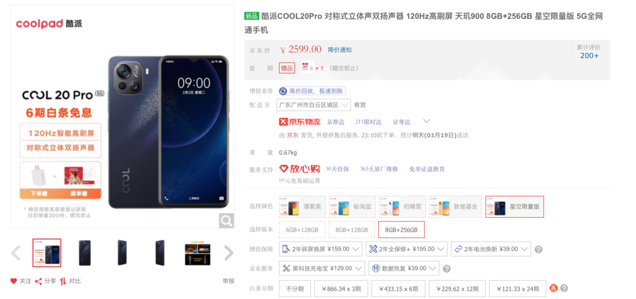Click the main product image
The height and width of the screenshot is (299, 636).
[122, 117]
